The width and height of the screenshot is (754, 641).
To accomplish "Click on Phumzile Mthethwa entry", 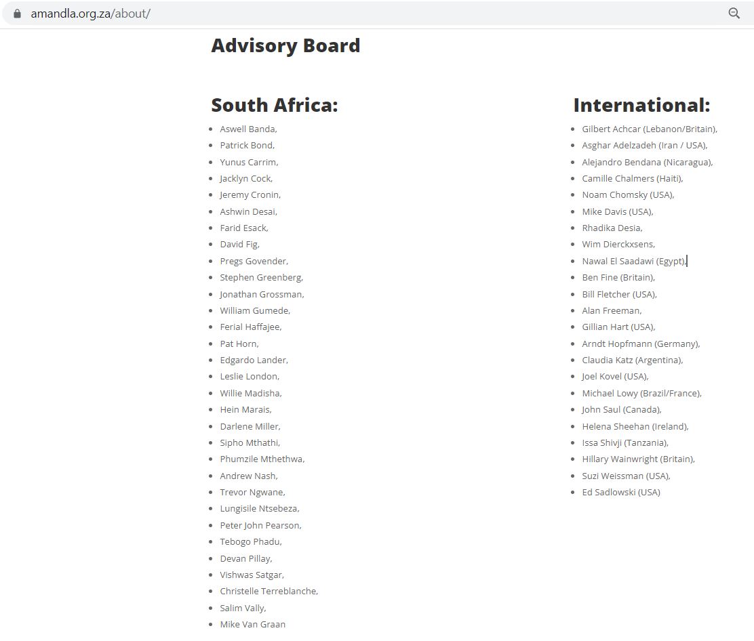I will 262,459.
